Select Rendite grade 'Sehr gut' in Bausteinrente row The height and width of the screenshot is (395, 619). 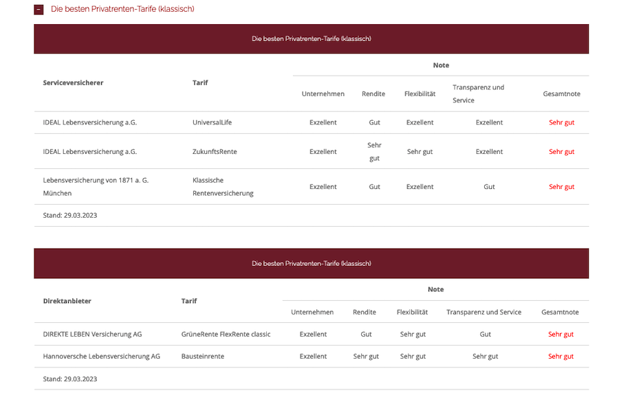pos(366,357)
